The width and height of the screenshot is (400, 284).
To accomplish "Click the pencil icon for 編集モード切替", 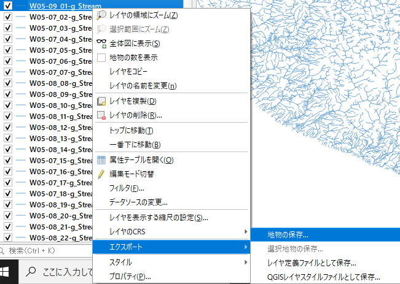I will tap(102, 174).
